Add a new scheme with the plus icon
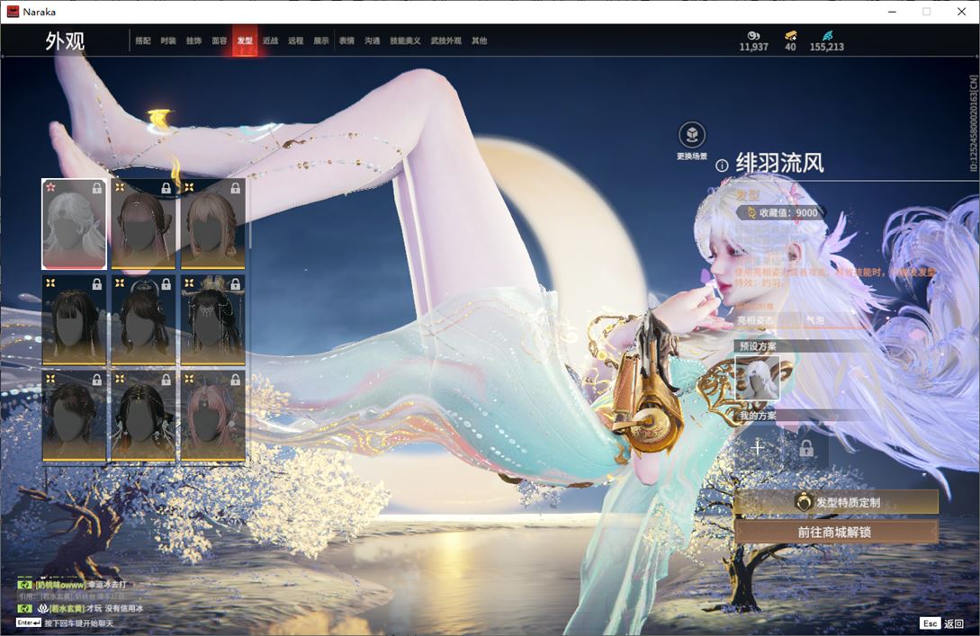The height and width of the screenshot is (636, 980). click(758, 447)
